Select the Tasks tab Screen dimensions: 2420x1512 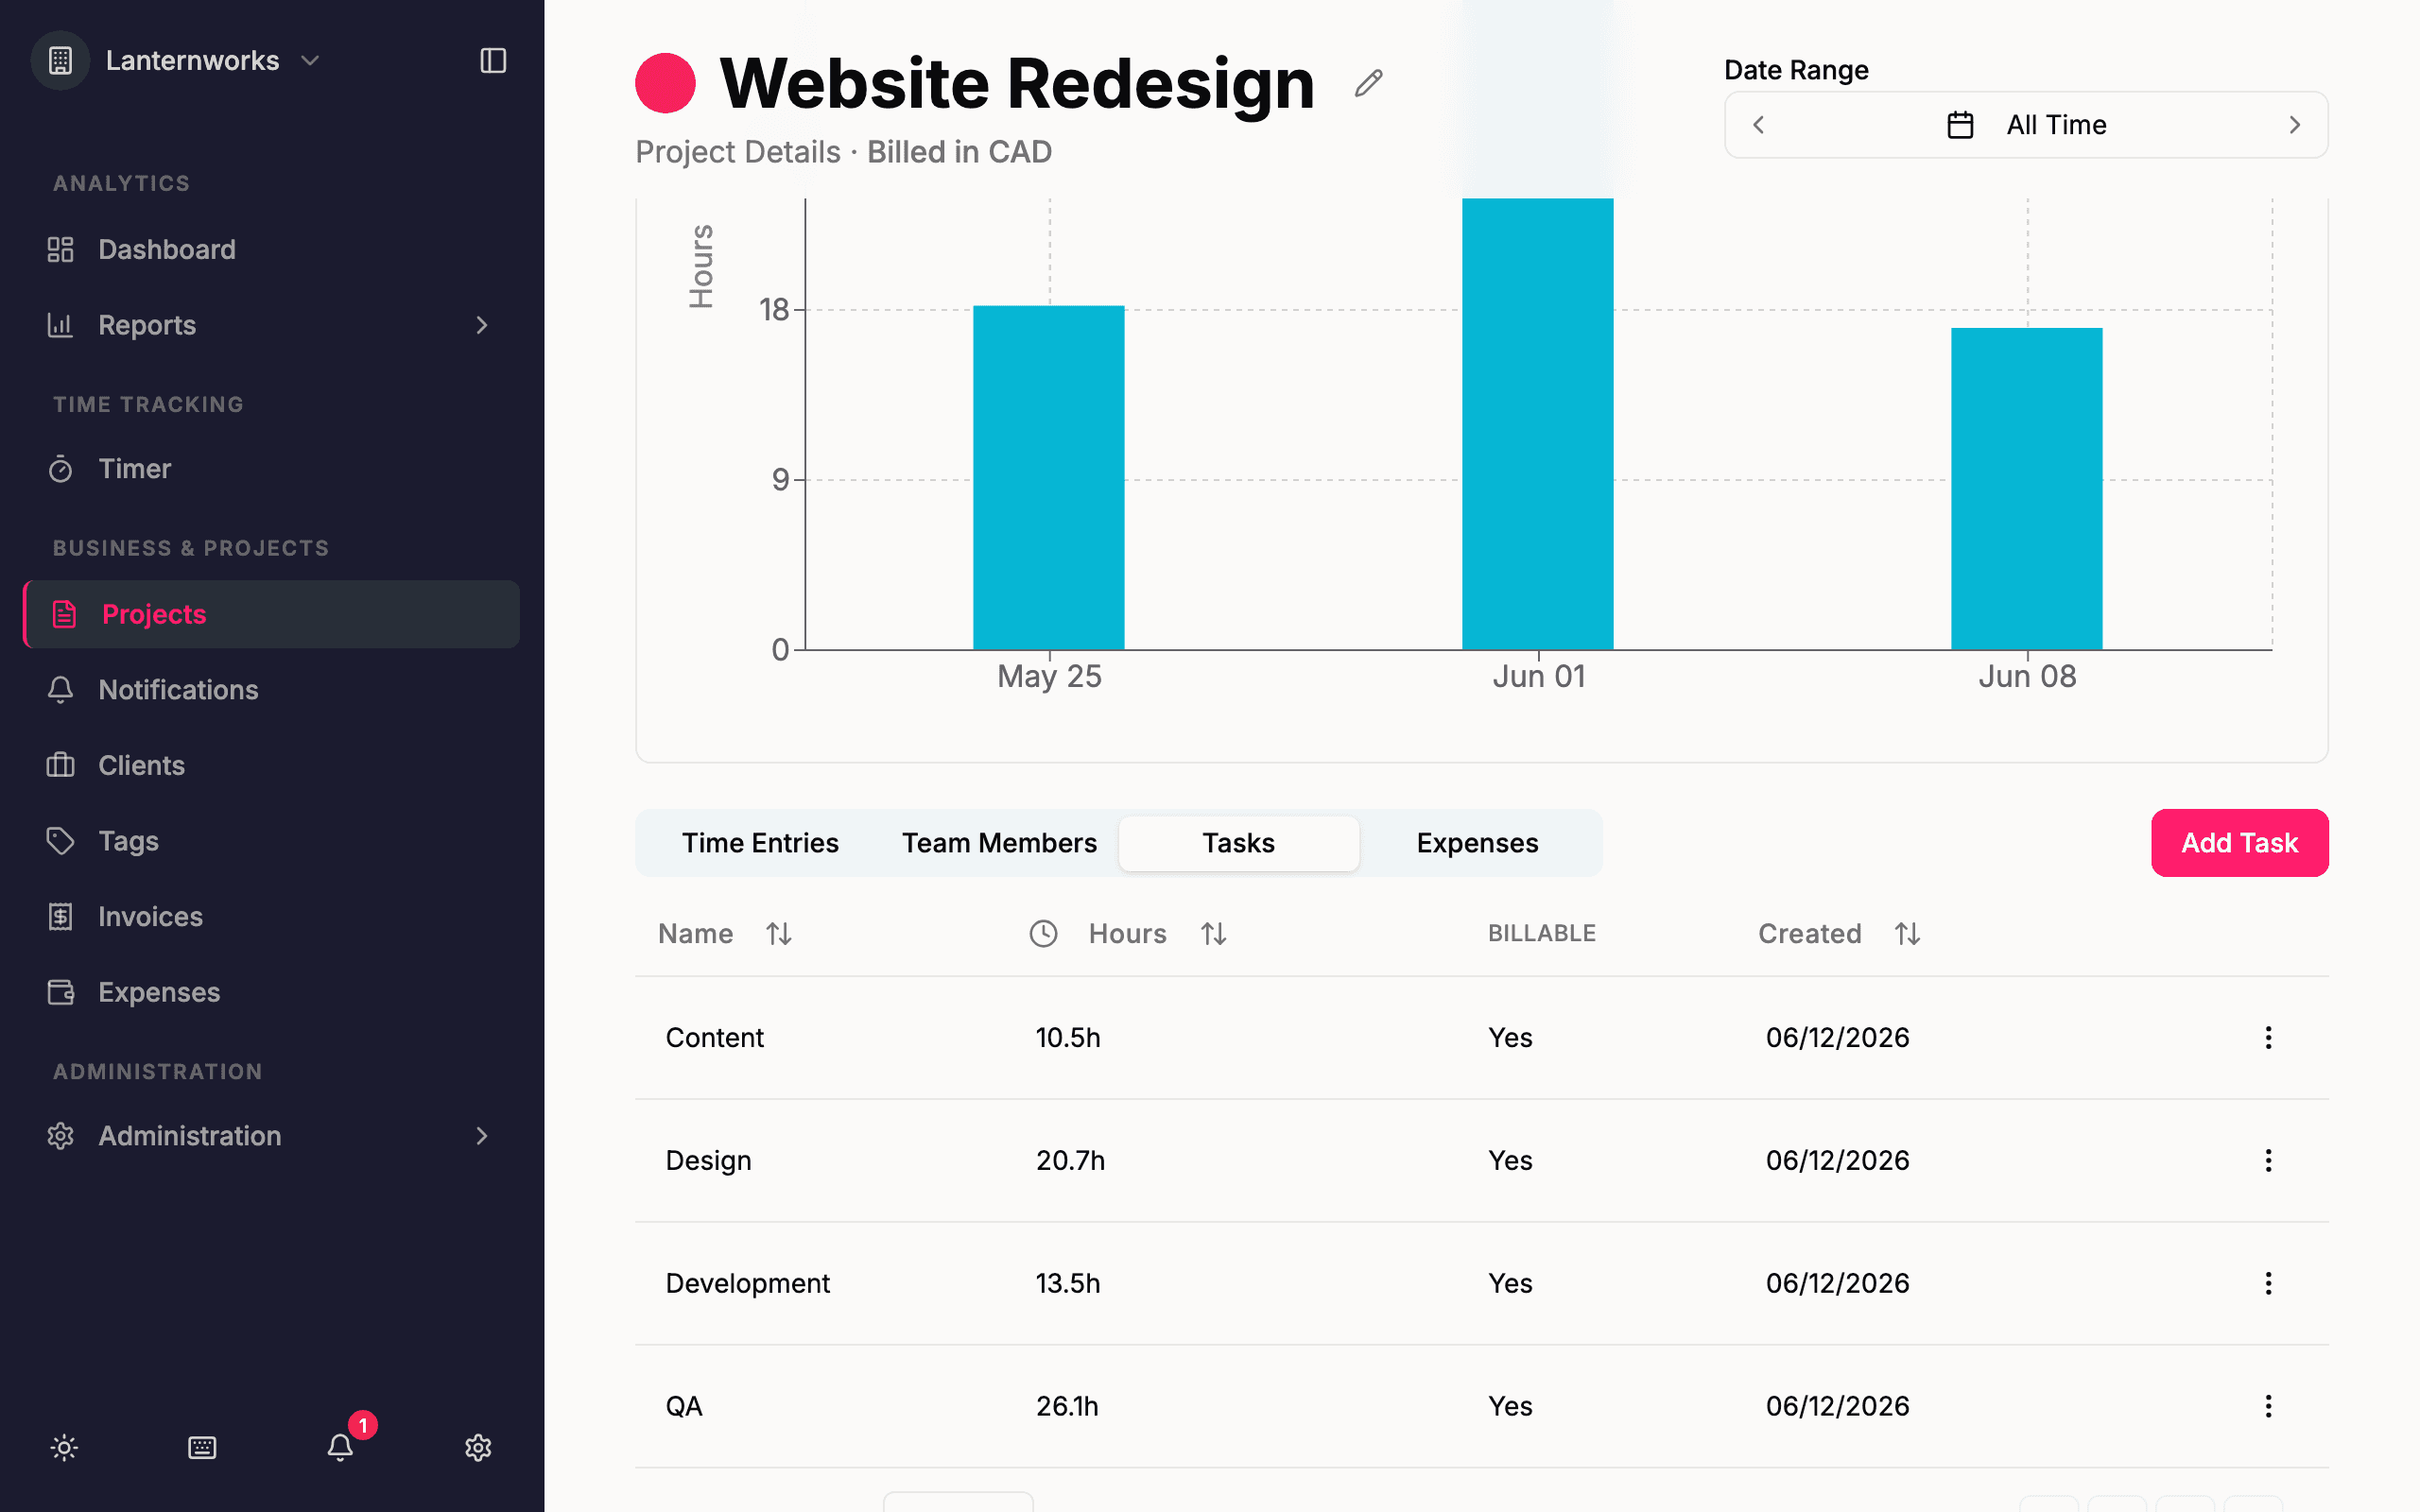click(x=1239, y=843)
